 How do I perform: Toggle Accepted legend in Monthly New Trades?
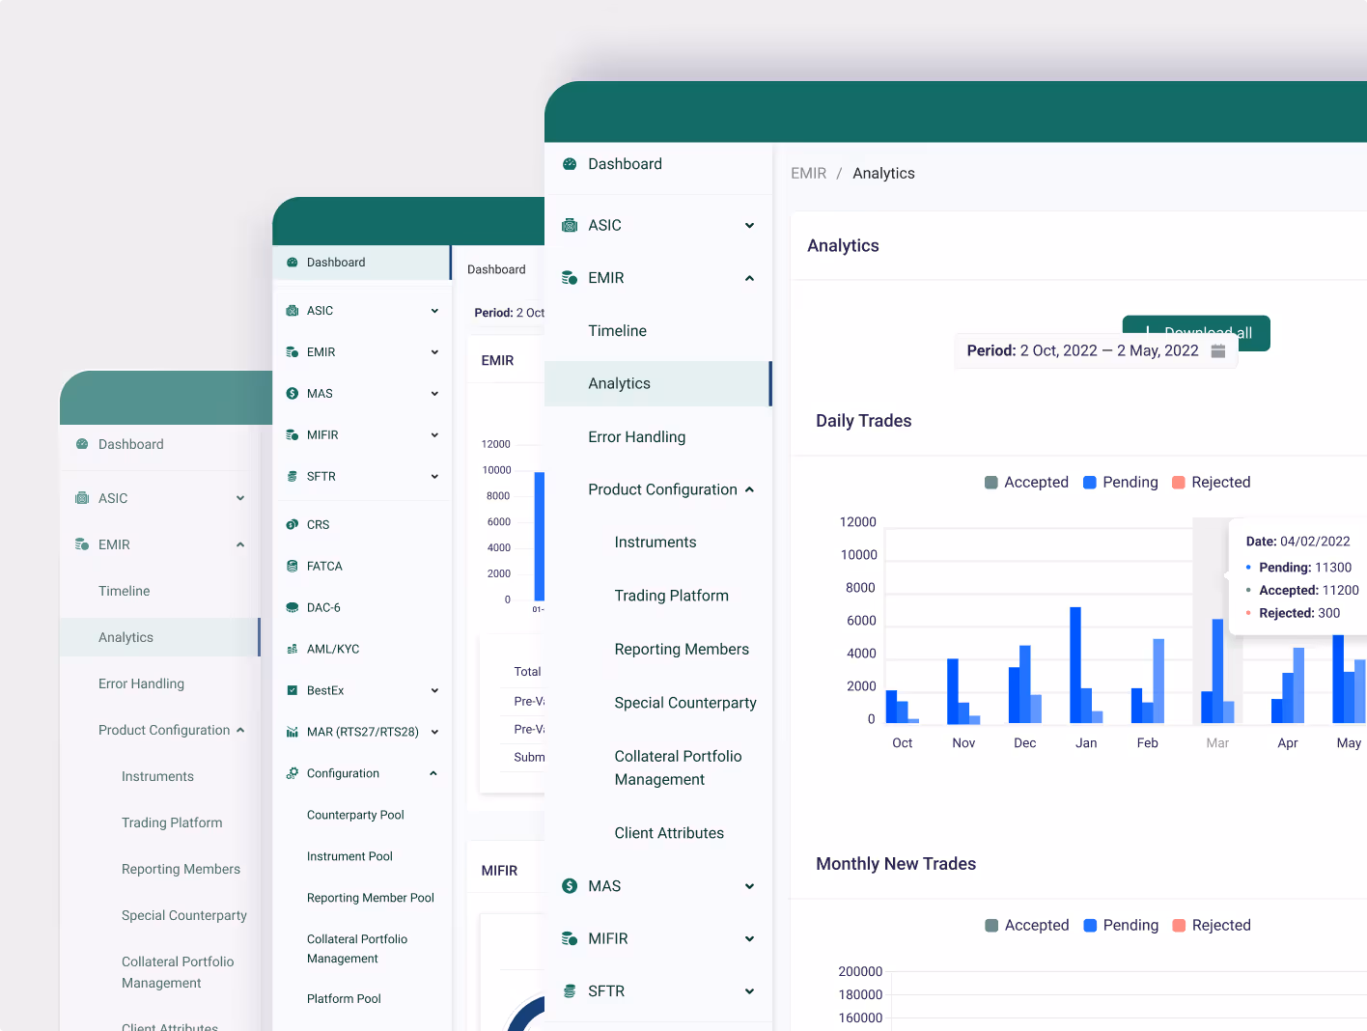pos(1027,926)
